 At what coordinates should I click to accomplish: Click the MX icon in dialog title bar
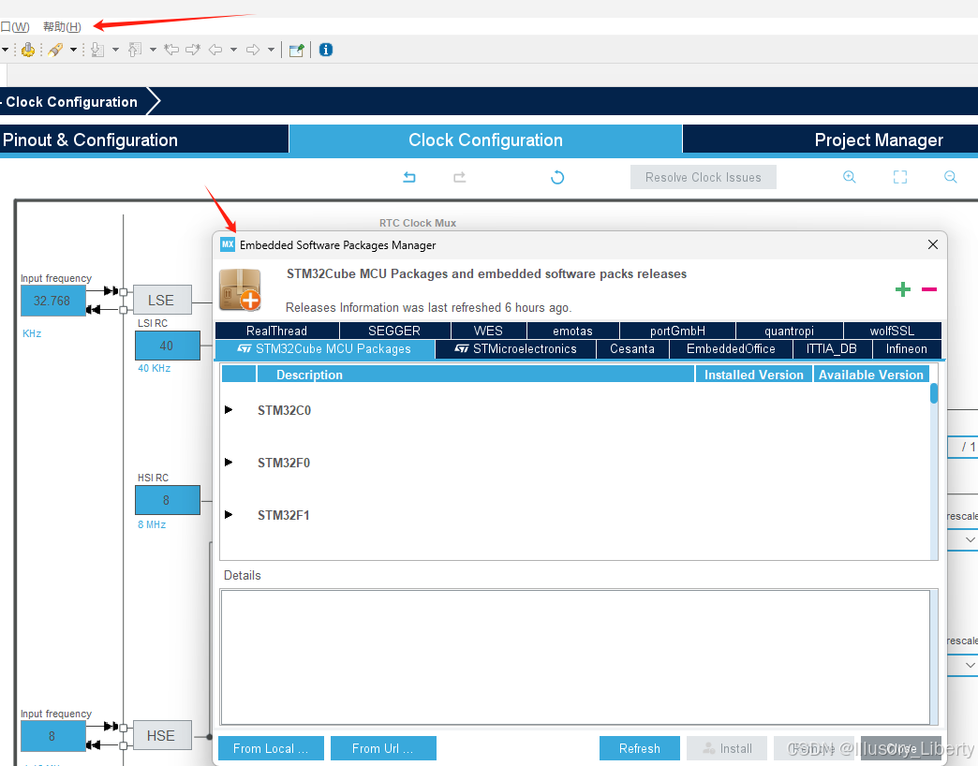228,245
